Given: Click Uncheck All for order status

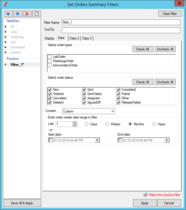Looking at the screenshot, I should click(x=165, y=82).
